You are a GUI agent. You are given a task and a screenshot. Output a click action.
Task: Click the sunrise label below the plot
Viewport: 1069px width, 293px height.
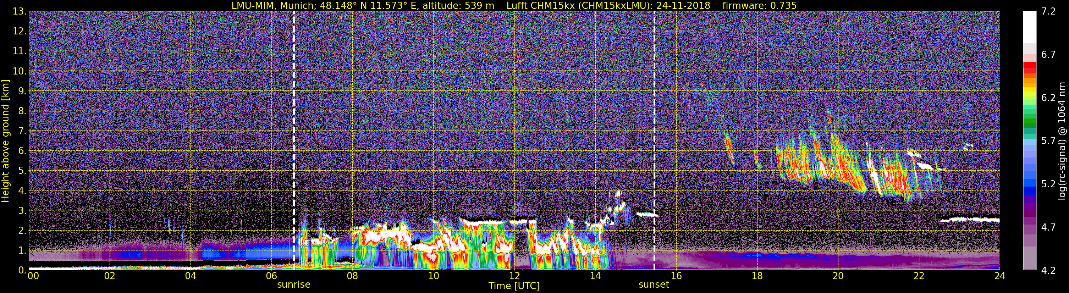coord(293,285)
